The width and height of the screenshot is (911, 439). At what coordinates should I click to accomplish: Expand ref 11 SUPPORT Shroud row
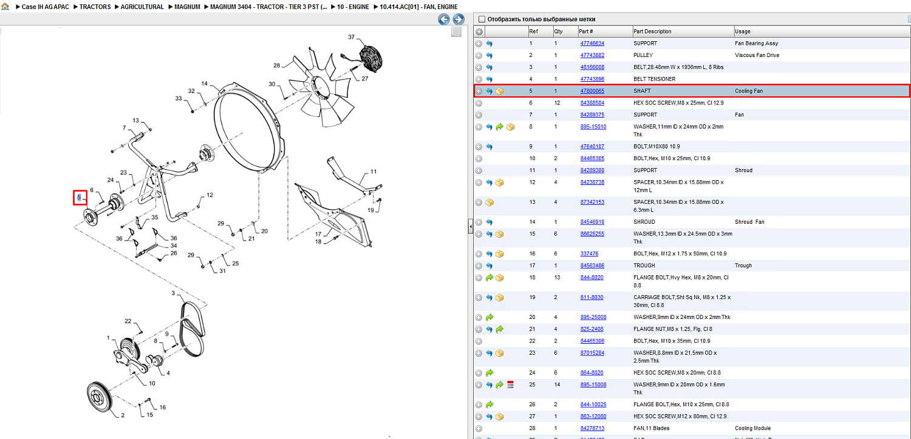479,170
